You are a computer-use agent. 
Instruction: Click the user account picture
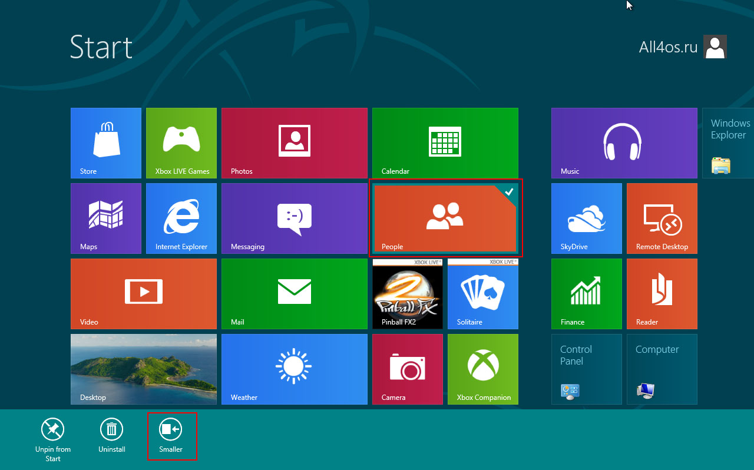click(715, 47)
